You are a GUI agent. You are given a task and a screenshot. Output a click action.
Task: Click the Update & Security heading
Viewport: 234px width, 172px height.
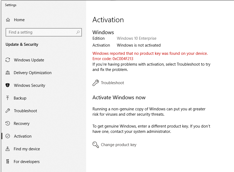point(22,44)
